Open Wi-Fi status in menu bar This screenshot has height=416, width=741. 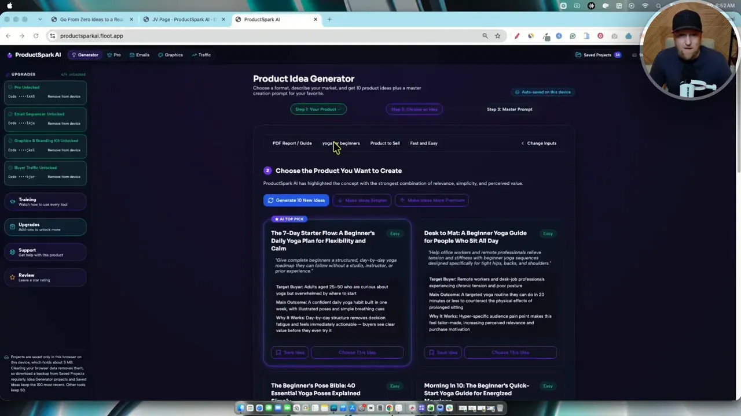645,6
